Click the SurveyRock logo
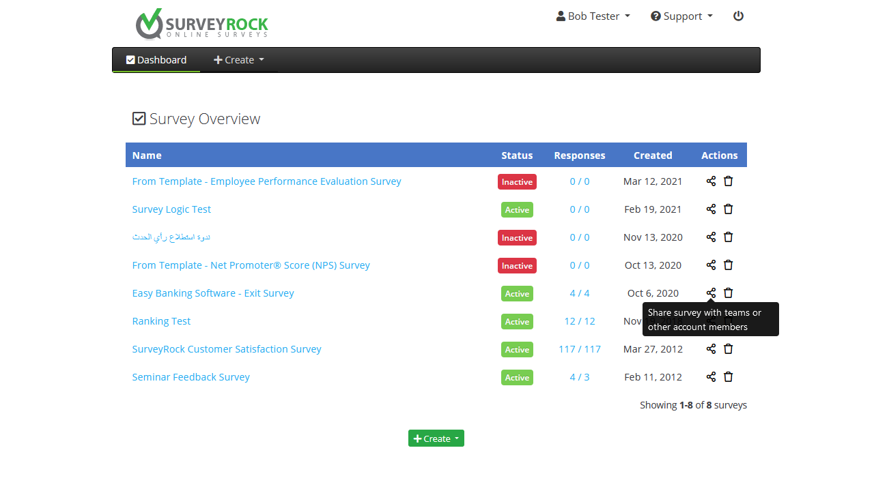 (201, 24)
